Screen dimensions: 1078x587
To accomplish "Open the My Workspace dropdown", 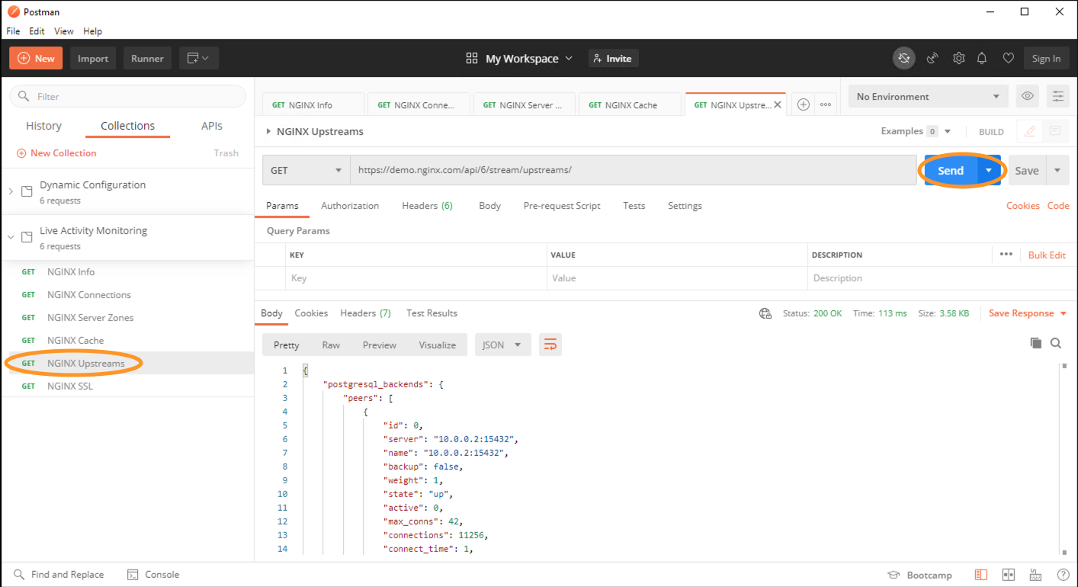I will pos(519,59).
